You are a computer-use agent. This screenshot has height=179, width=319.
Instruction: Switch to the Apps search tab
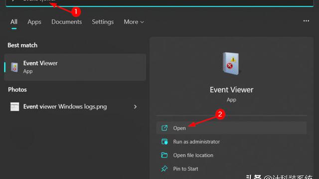tap(34, 22)
